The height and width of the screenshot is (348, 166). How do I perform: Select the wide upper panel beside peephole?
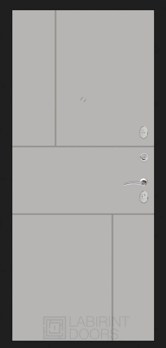pyautogui.click(x=105, y=78)
